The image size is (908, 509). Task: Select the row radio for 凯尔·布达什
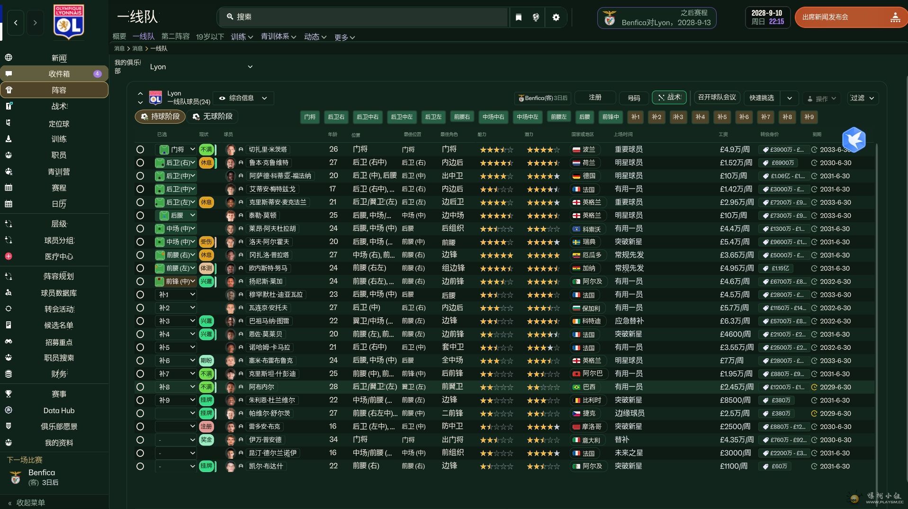(140, 466)
